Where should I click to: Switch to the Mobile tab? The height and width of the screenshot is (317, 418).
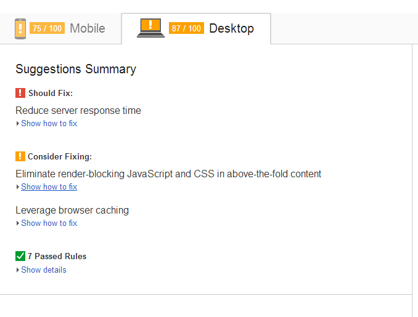61,28
